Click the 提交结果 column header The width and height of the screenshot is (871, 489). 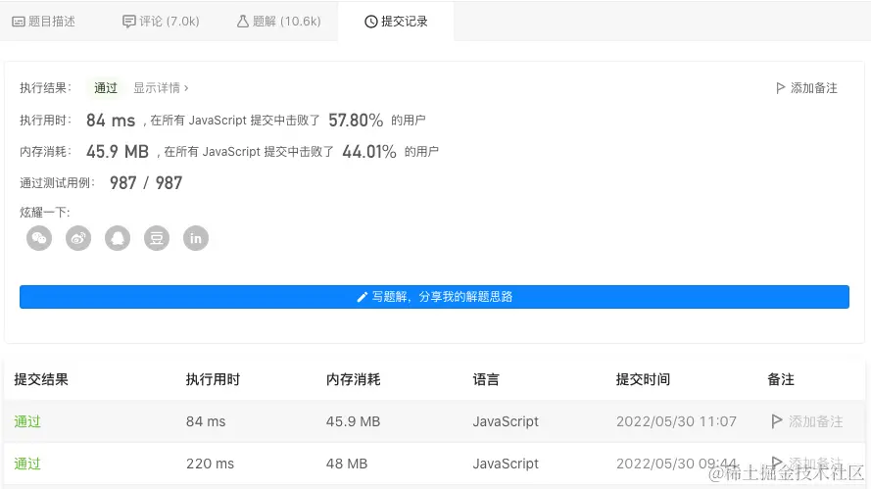click(41, 379)
